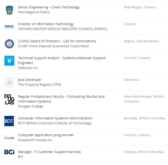Open Manager, IT Customer Support Services job
Screen dimensions: 168x165
coord(49,152)
